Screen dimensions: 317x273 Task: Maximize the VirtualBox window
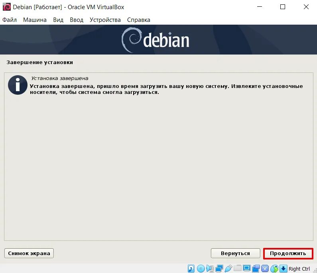[283, 7]
